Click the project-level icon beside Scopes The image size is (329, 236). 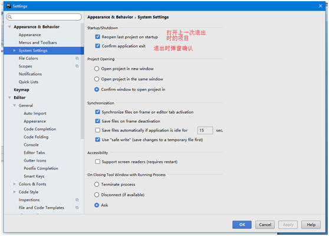tap(77, 66)
